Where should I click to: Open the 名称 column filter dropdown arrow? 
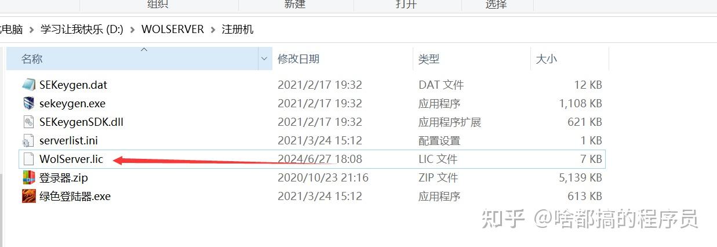tap(264, 59)
